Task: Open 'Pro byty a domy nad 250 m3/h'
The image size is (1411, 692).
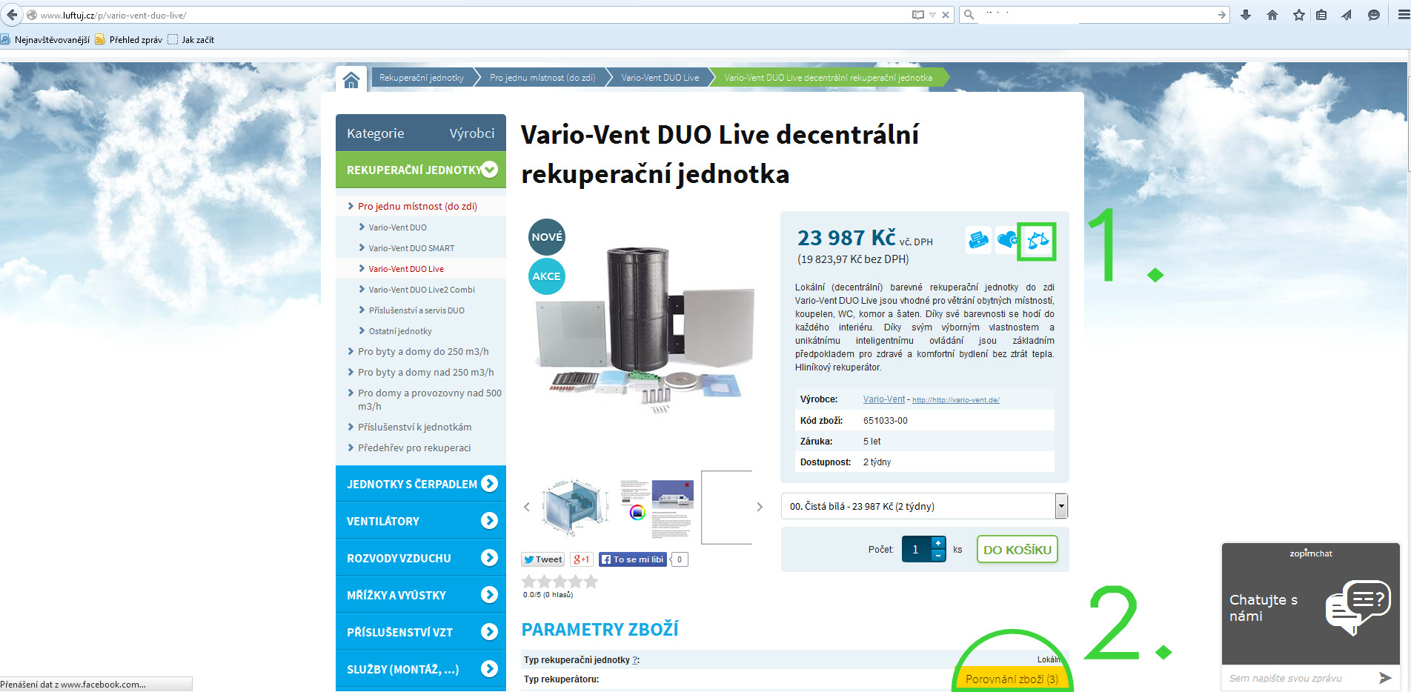Action: [x=425, y=373]
